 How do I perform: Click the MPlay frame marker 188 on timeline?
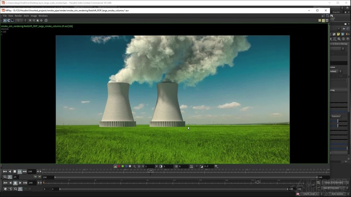[x=151, y=170]
